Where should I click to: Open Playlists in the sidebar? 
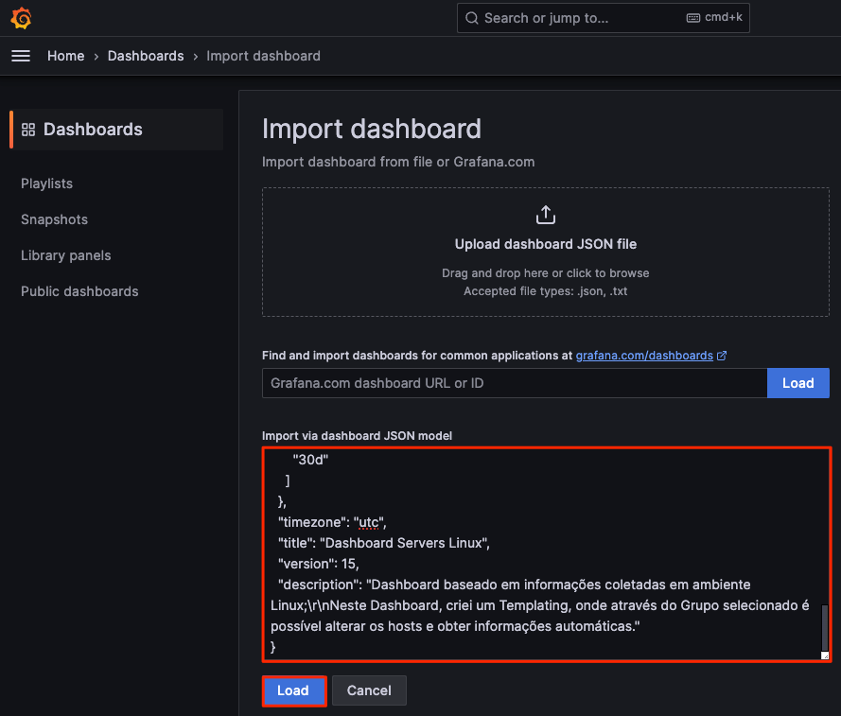click(x=46, y=183)
